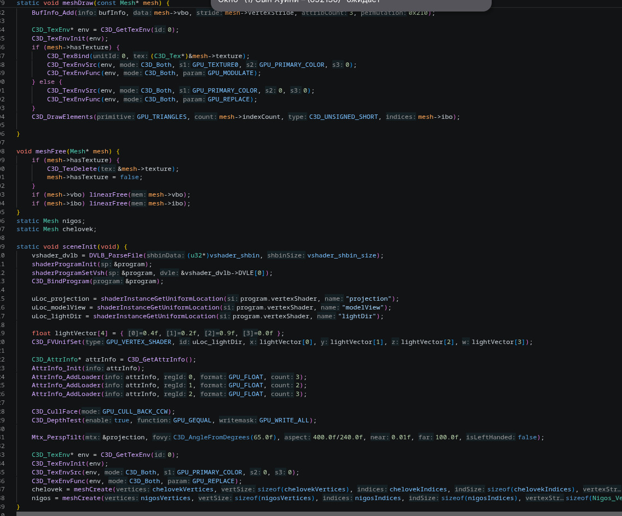The image size is (622, 516).
Task: Click chelovek in the static Mesh declaration
Action: tap(78, 229)
